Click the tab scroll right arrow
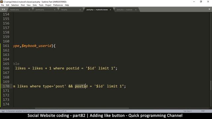The height and width of the screenshot is (119, 212). pos(4,9)
